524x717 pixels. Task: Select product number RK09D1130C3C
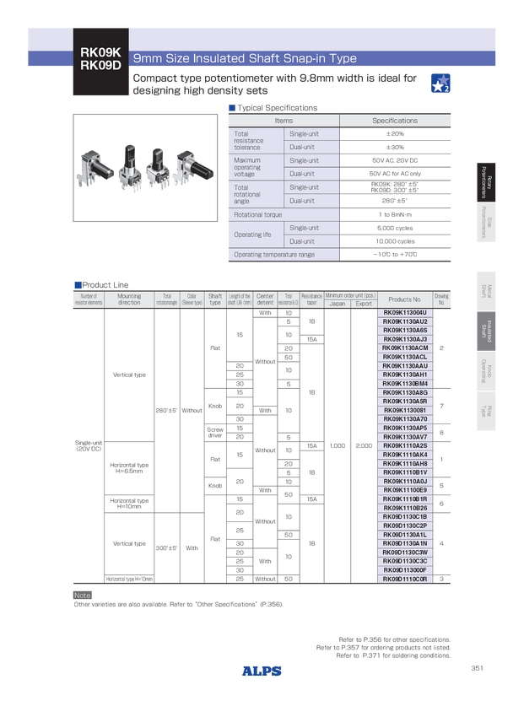pos(405,561)
